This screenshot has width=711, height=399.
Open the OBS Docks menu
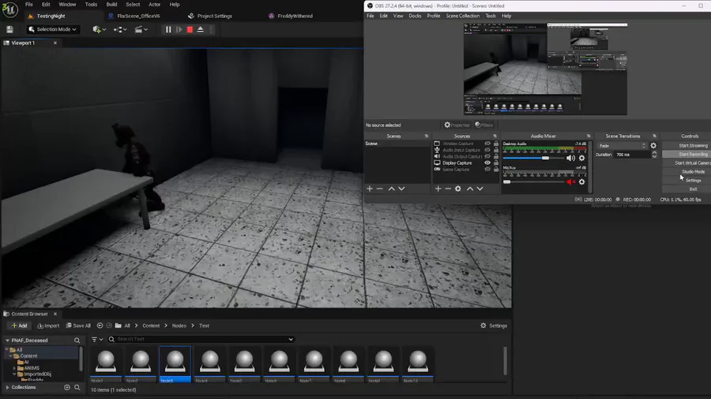(415, 16)
